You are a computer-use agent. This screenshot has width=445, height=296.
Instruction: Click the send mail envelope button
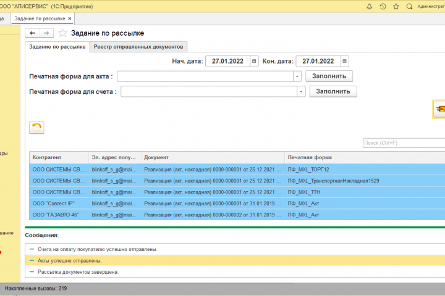pos(439,109)
